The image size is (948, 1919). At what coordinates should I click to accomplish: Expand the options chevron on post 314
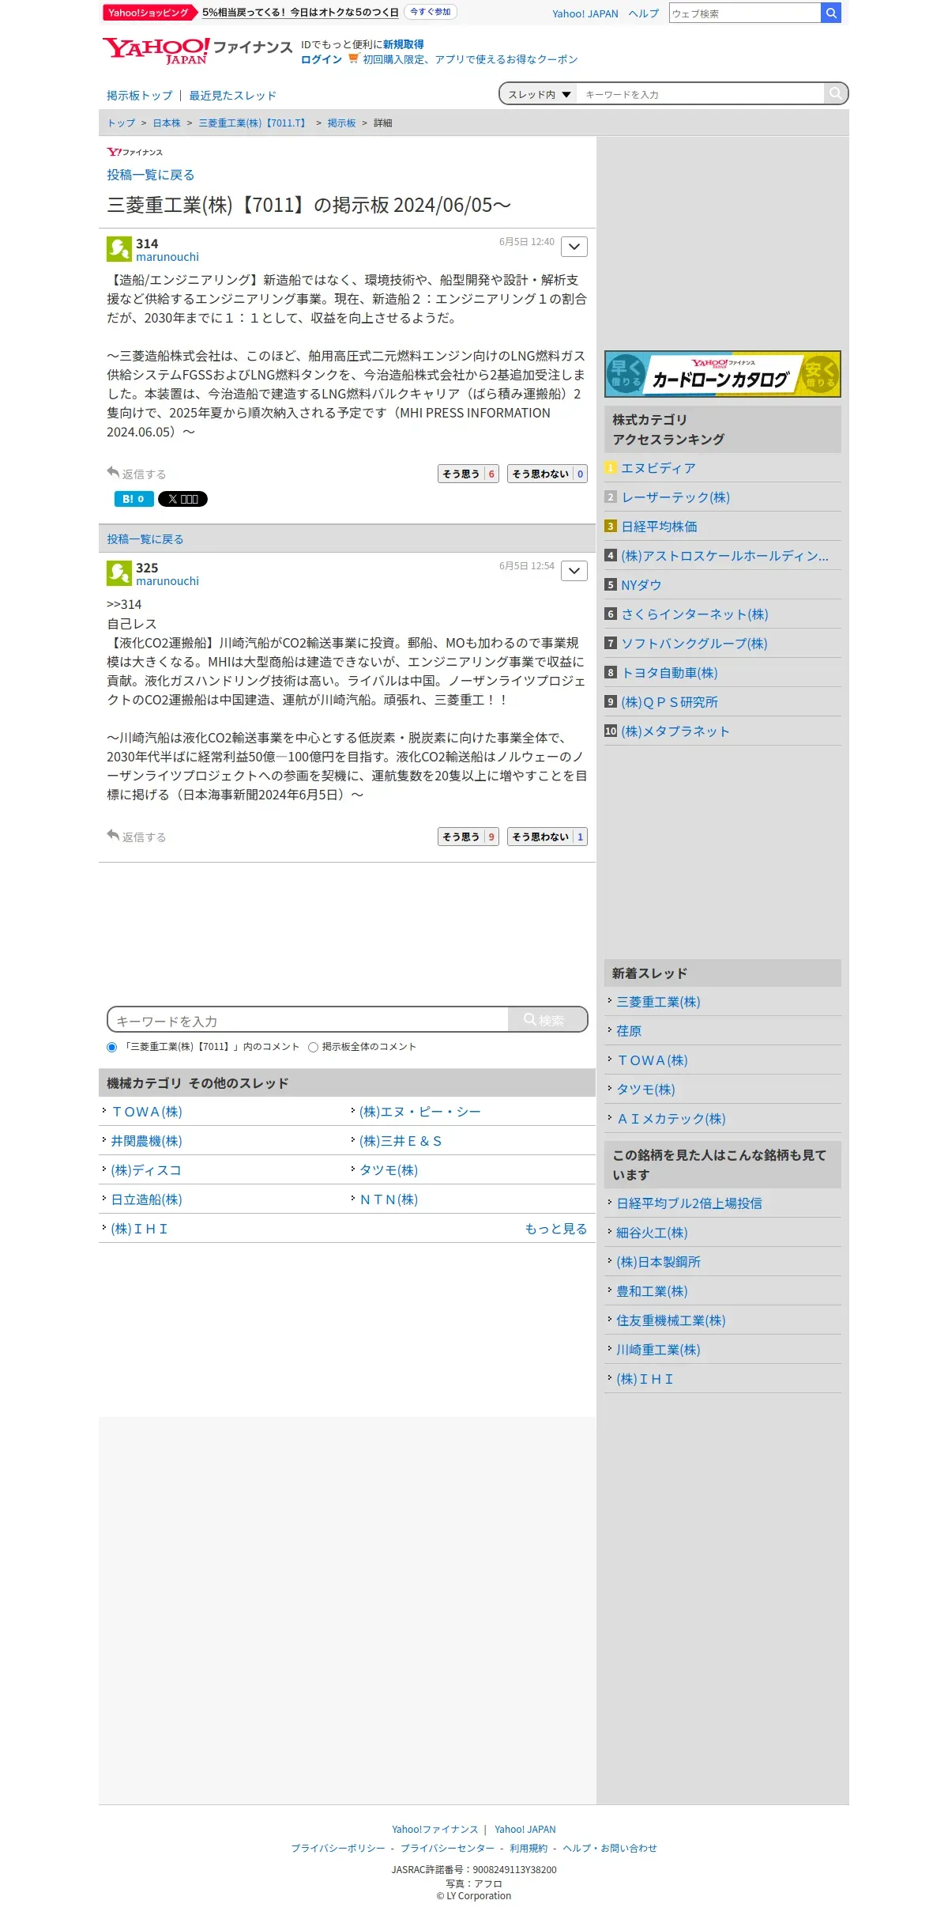pos(574,247)
